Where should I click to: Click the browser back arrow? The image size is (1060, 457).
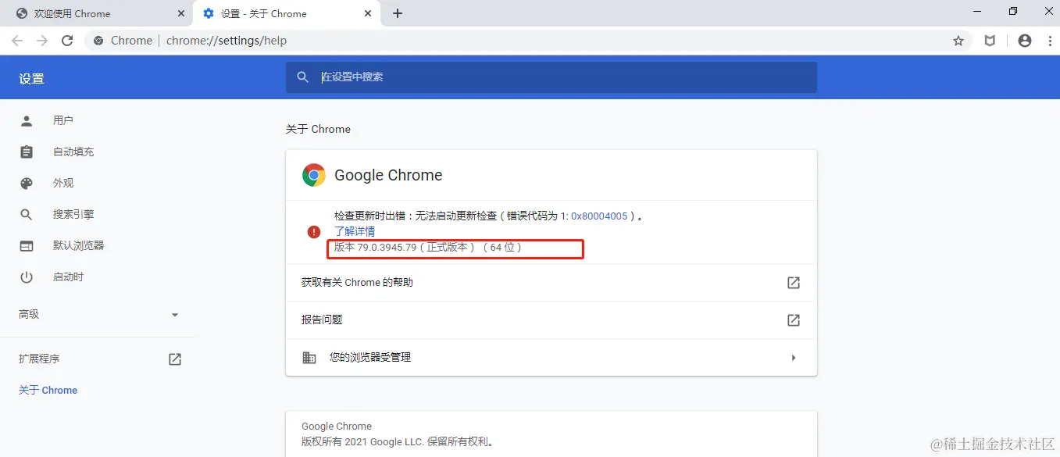tap(17, 41)
